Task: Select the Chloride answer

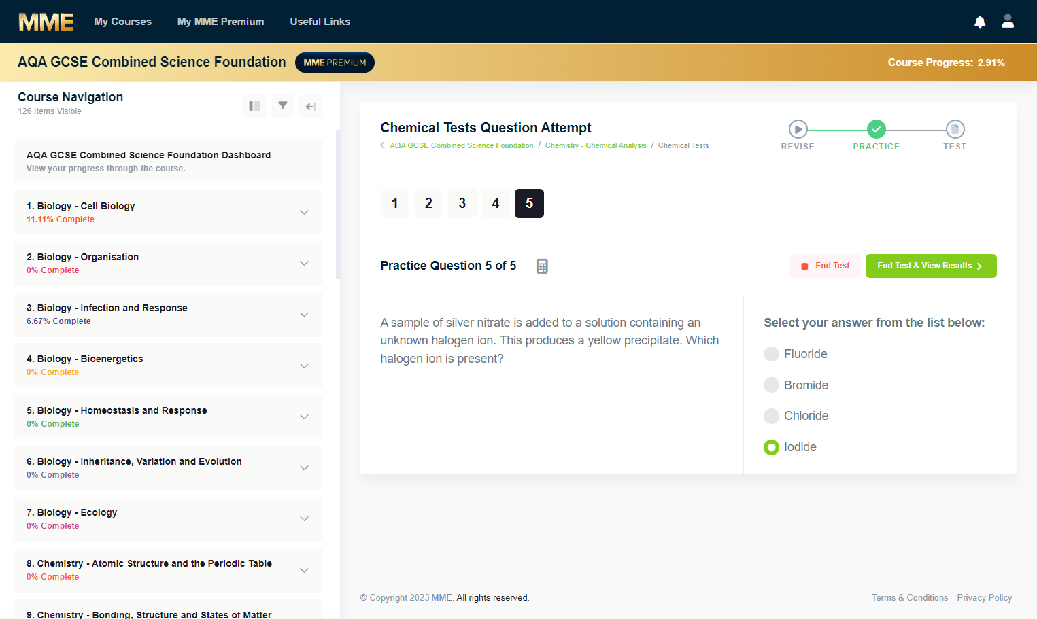Action: click(771, 416)
